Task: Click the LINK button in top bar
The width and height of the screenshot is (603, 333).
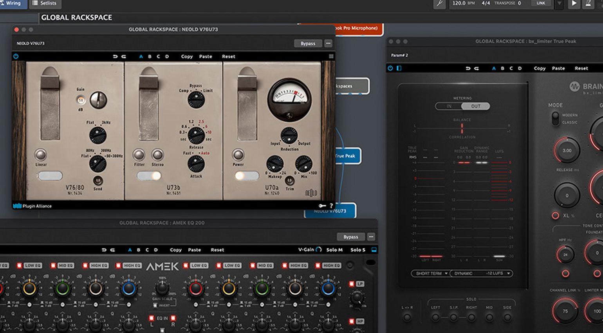Action: click(541, 3)
